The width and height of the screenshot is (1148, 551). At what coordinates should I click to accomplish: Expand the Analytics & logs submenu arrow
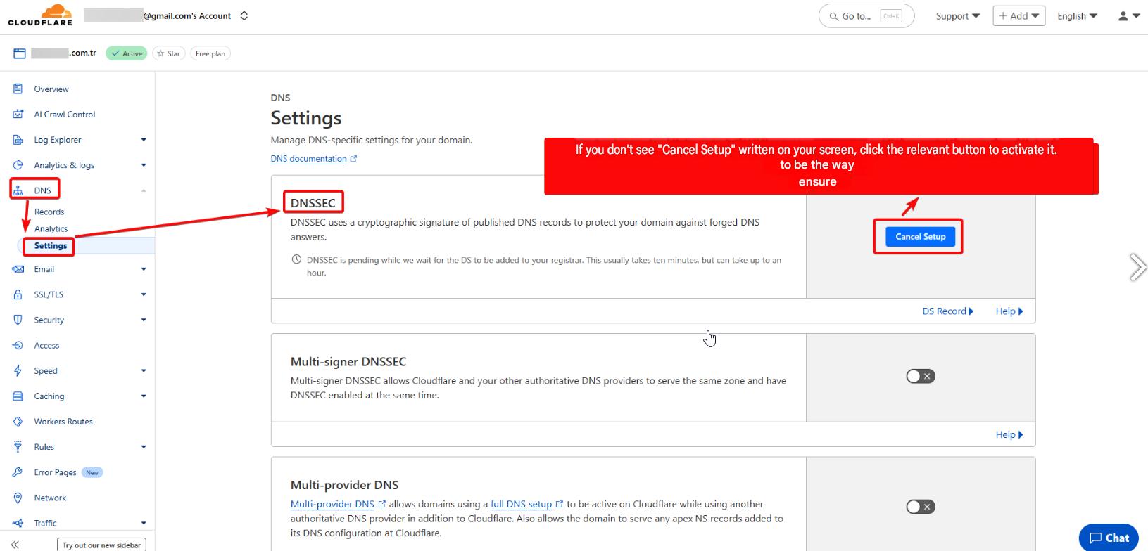(144, 165)
